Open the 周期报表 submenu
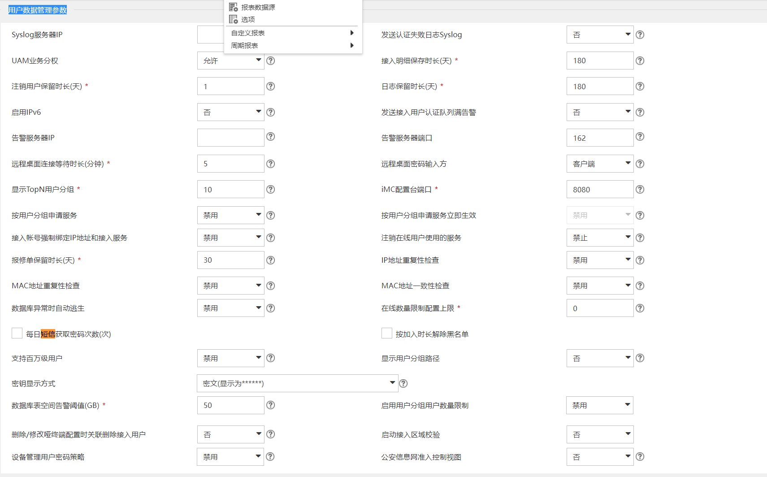 (x=293, y=45)
